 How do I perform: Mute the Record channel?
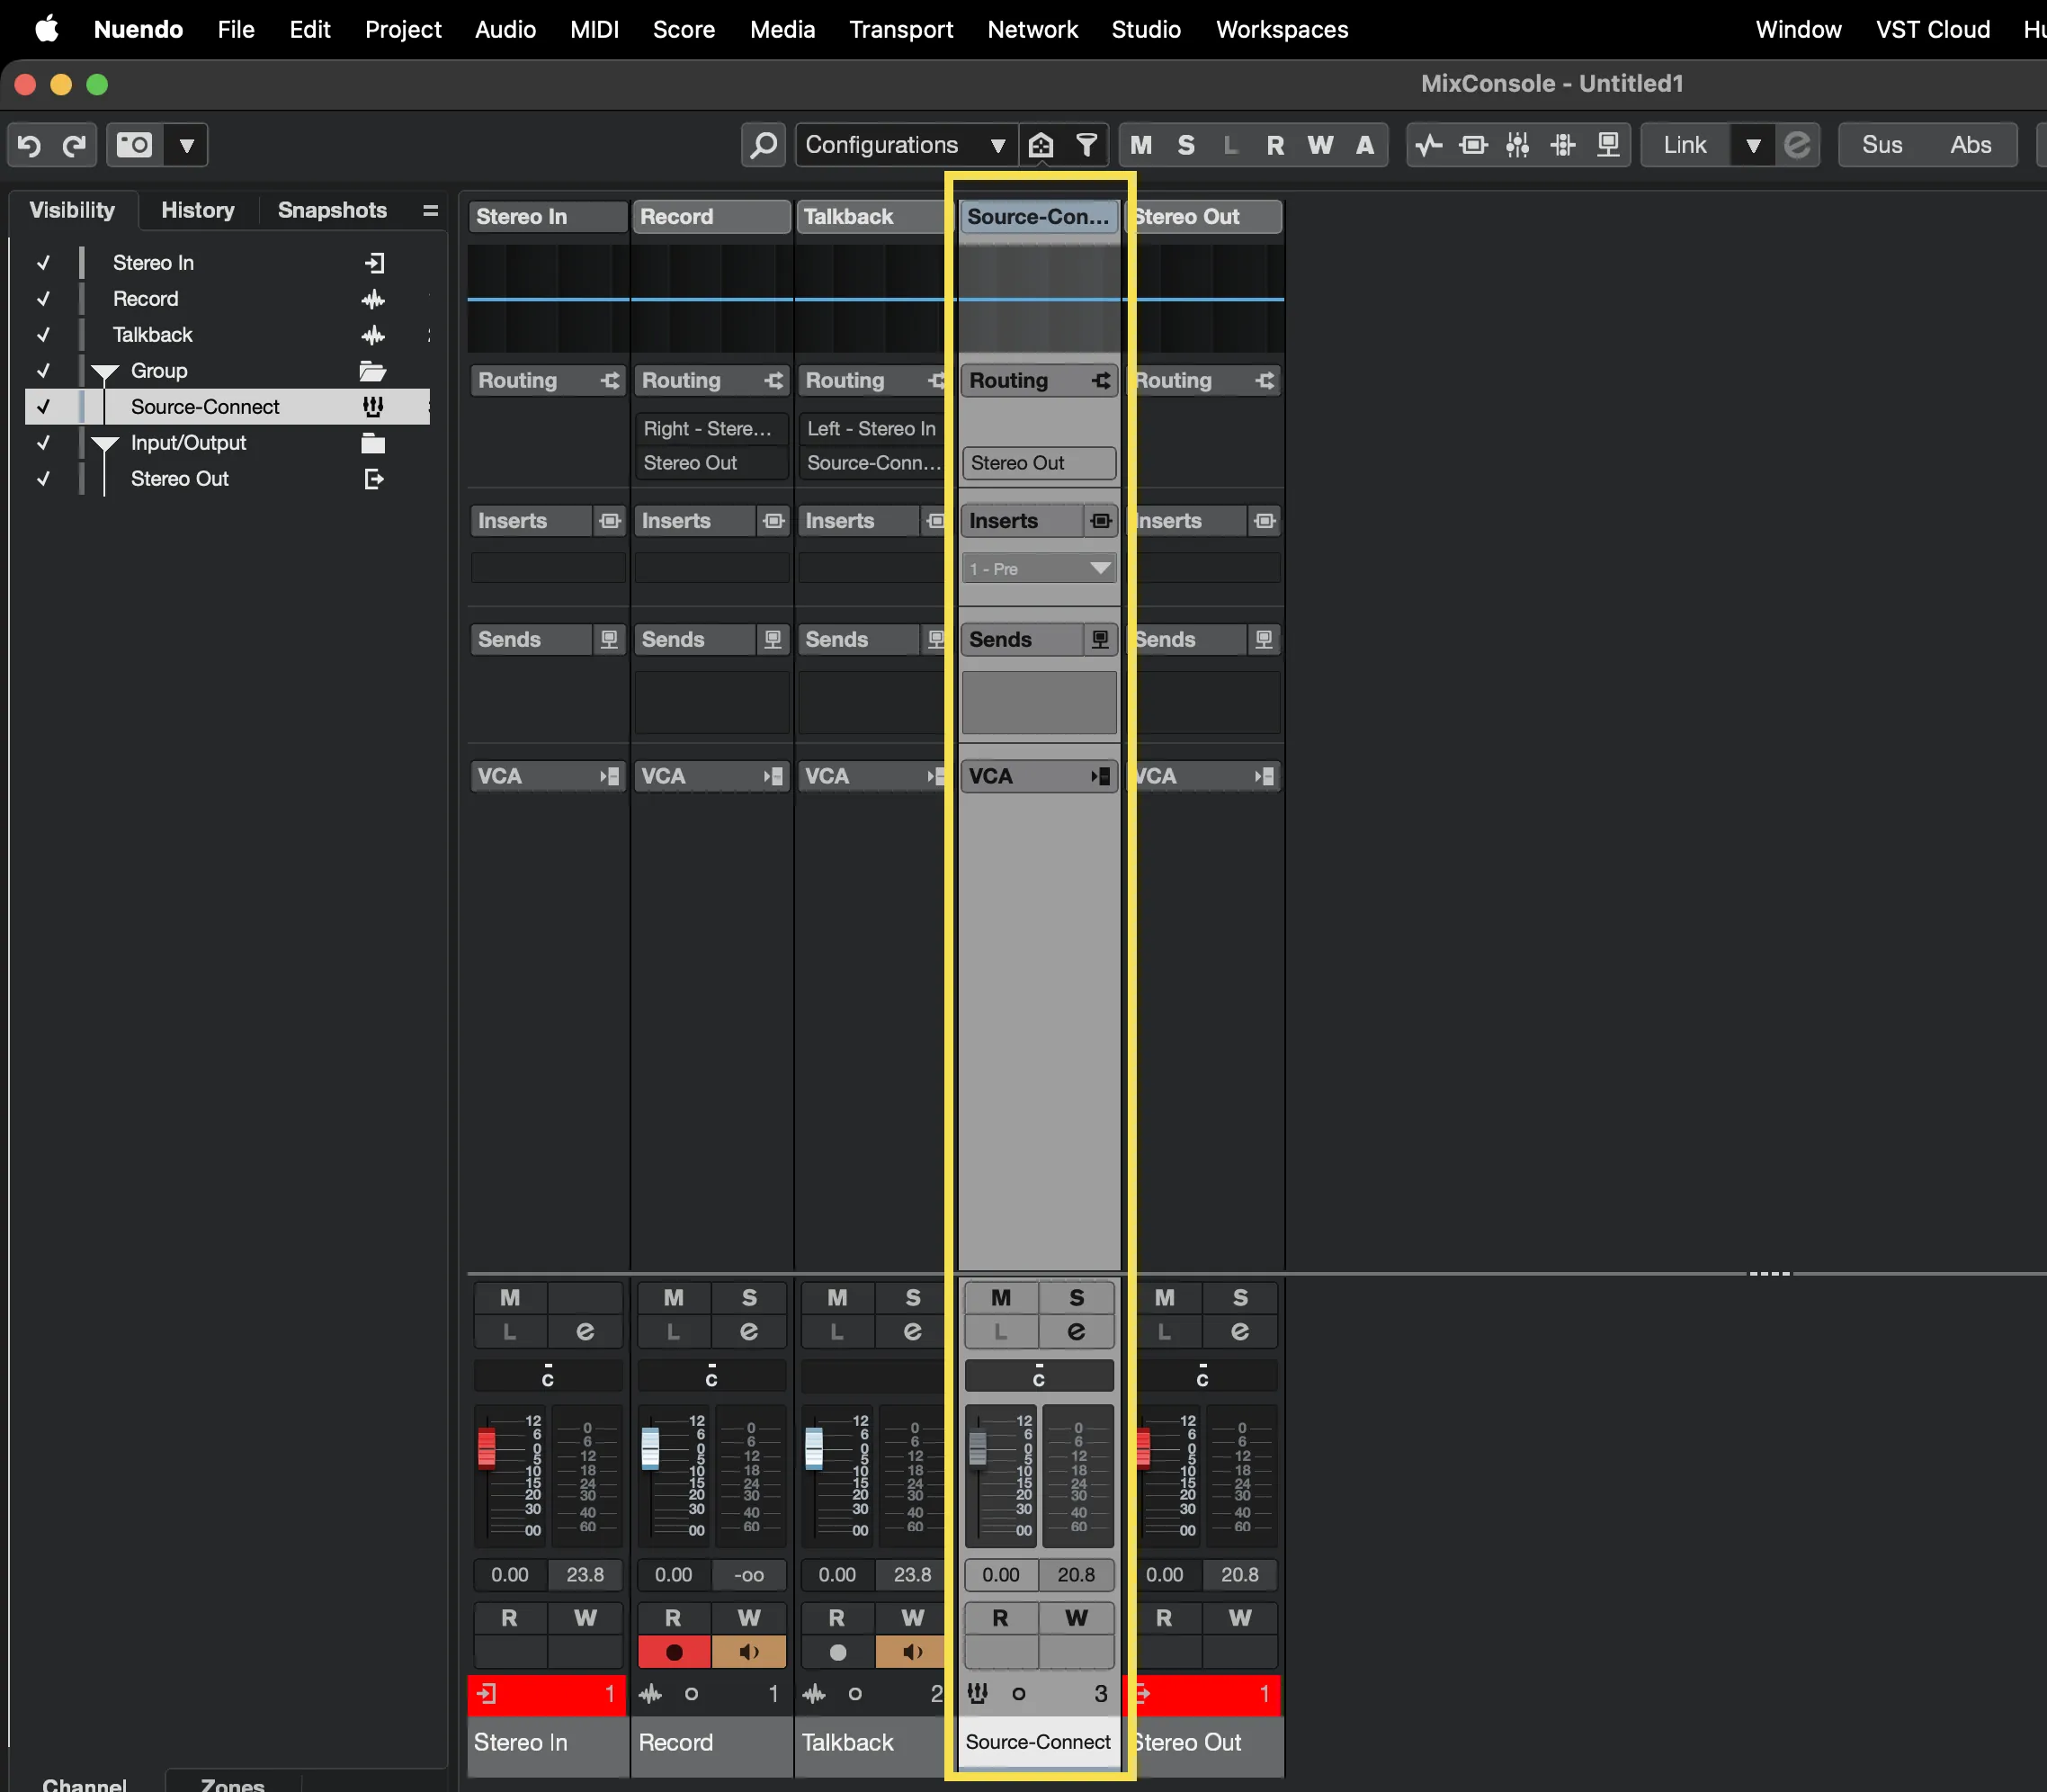[674, 1298]
